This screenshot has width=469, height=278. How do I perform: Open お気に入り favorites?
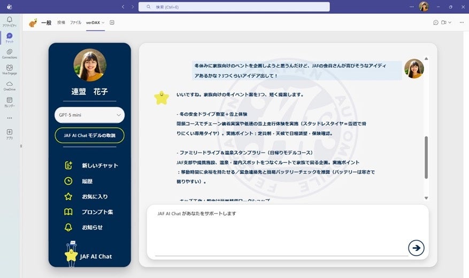pos(95,196)
